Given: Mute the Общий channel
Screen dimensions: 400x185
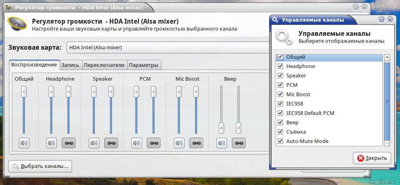Looking at the screenshot, I should (x=24, y=143).
